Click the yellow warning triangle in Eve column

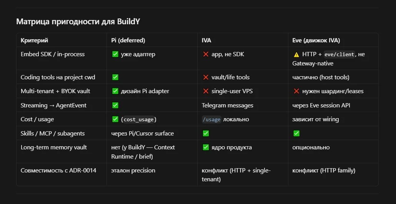pos(296,54)
